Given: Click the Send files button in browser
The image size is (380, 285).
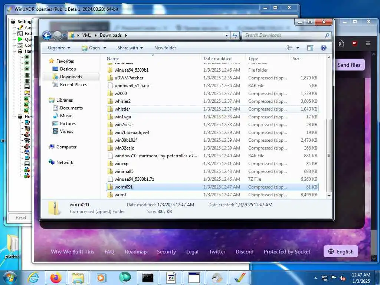Looking at the screenshot, I should click(349, 65).
